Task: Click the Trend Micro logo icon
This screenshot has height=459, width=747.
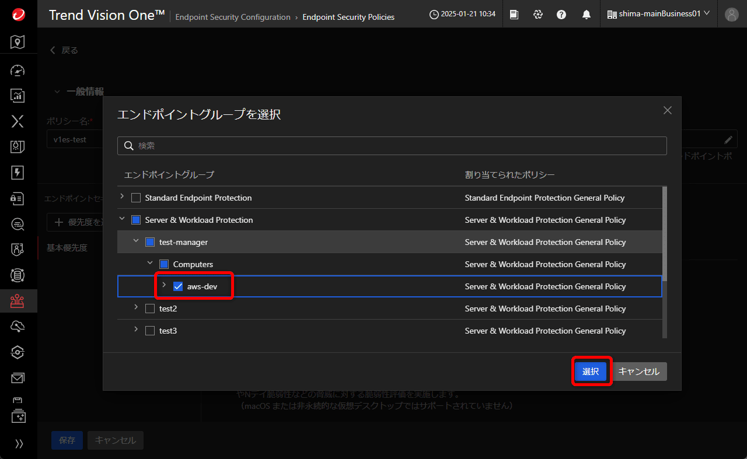Action: [18, 14]
